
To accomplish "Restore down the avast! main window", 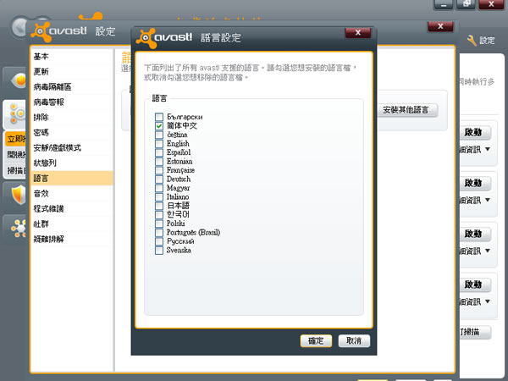I will click(466, 4).
